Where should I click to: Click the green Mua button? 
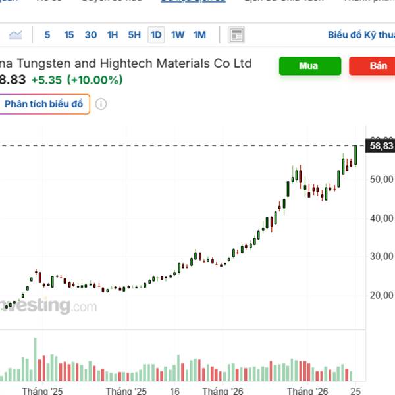310,66
